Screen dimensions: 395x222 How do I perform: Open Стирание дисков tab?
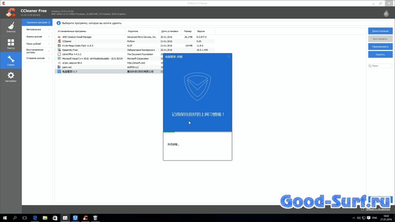point(37,58)
